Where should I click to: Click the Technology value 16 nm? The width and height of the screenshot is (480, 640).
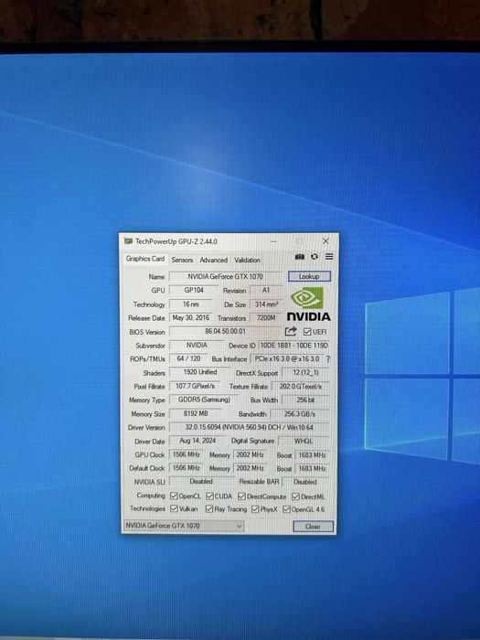[190, 304]
